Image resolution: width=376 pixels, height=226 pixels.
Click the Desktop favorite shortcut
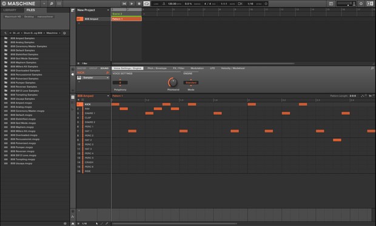(29, 17)
